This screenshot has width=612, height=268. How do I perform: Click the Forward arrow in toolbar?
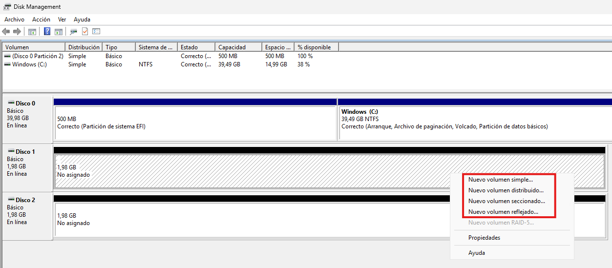(17, 32)
